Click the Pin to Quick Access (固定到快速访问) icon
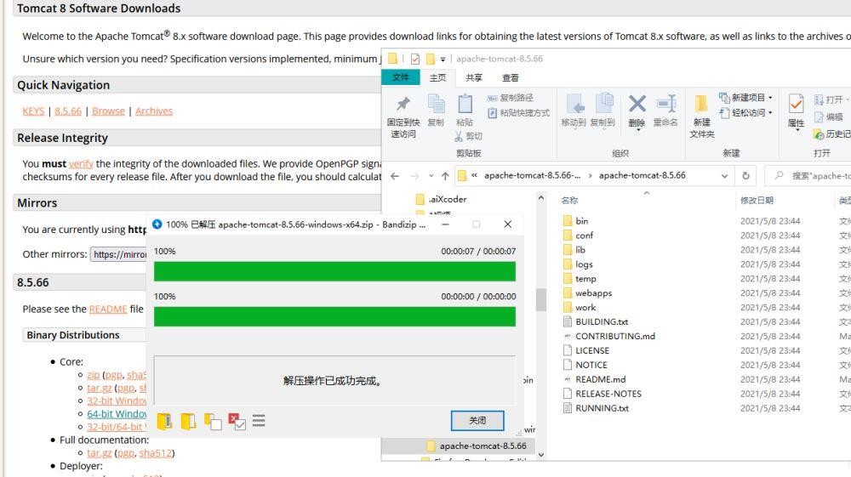The height and width of the screenshot is (477, 851). pyautogui.click(x=403, y=104)
